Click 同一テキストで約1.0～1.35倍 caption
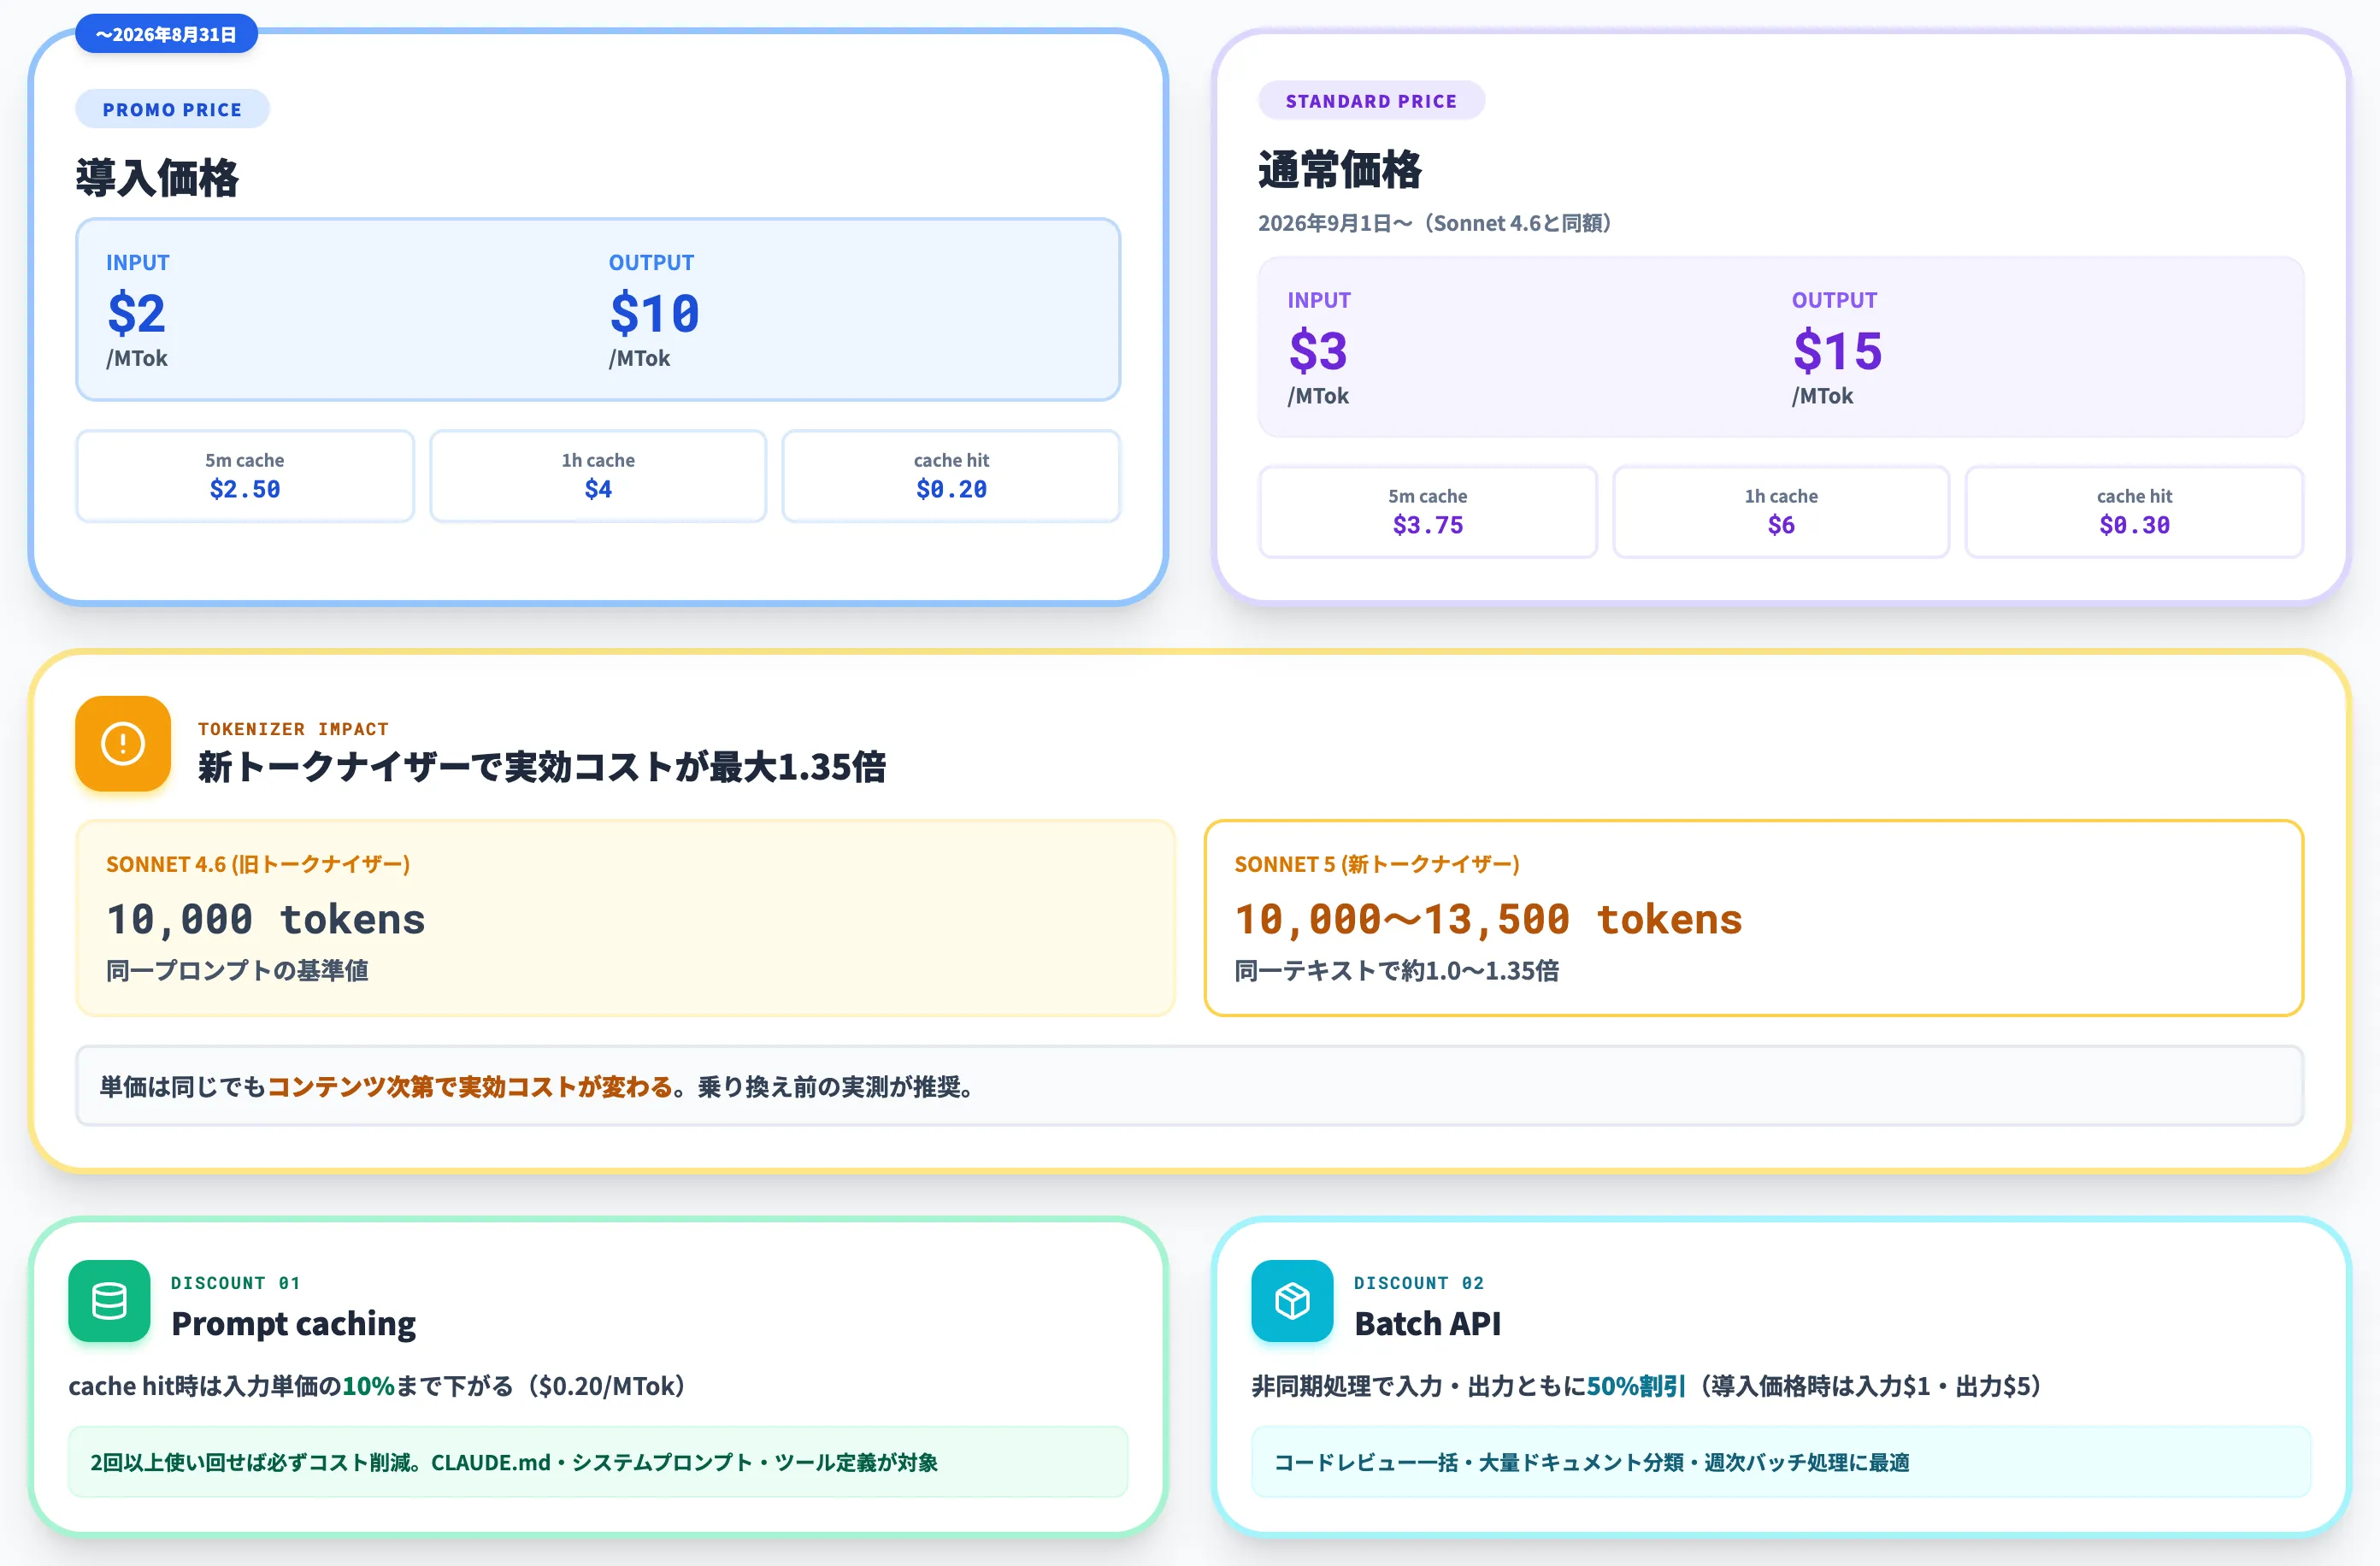2380x1566 pixels. pos(1397,970)
